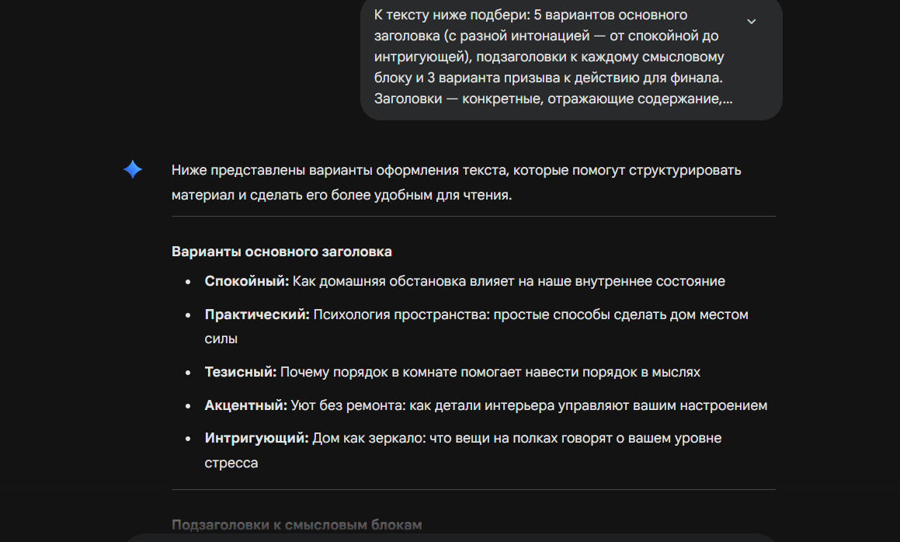This screenshot has width=900, height=542.
Task: Click the bullet point before 'Интригующий'
Action: click(x=189, y=439)
